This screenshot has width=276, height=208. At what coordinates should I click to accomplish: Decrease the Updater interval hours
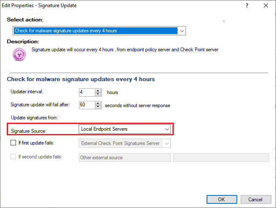point(98,94)
